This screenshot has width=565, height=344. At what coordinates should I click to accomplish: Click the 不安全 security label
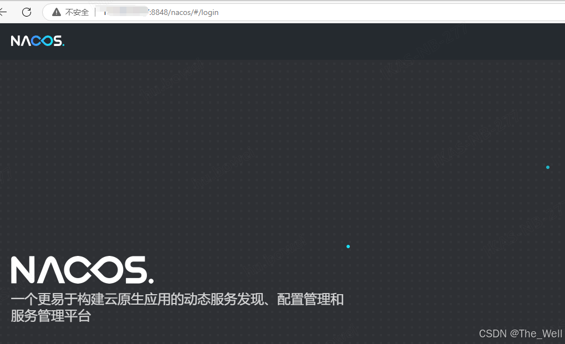click(x=77, y=12)
